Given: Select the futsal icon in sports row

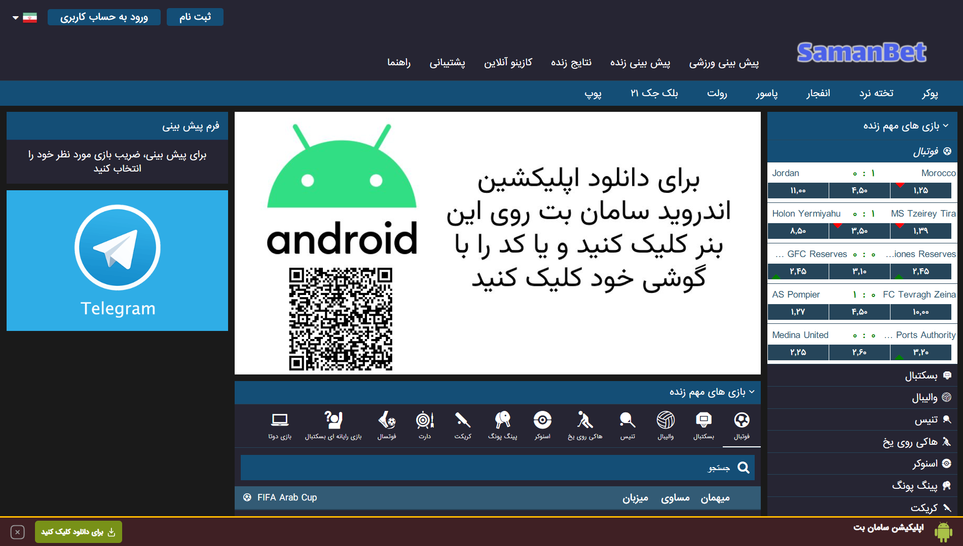Looking at the screenshot, I should coord(387,420).
